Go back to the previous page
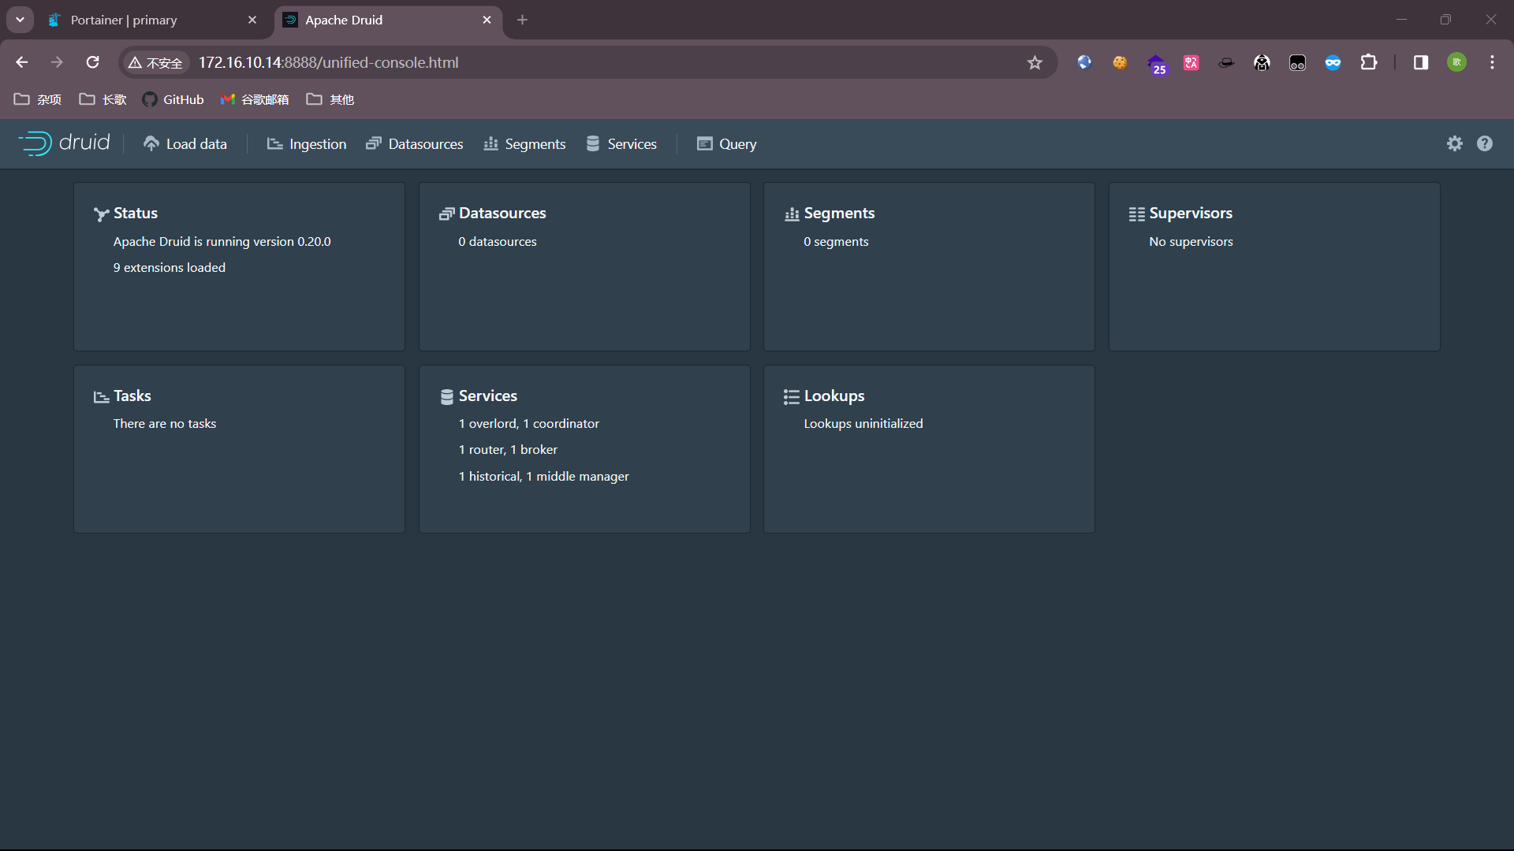The height and width of the screenshot is (851, 1514). point(22,62)
